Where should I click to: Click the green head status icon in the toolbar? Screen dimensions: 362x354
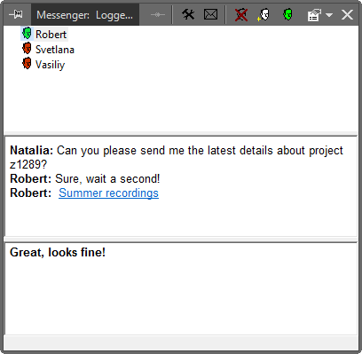click(x=287, y=14)
